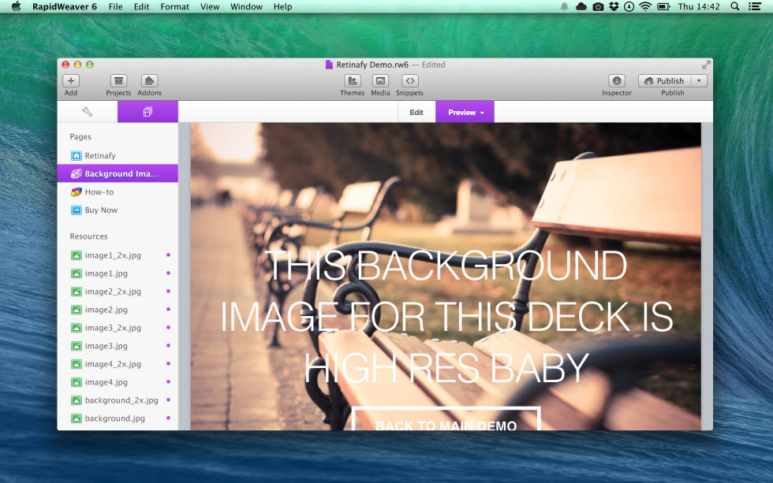Click the Retinafy Demo.rw6 document title icon
This screenshot has width=773, height=483.
[329, 65]
